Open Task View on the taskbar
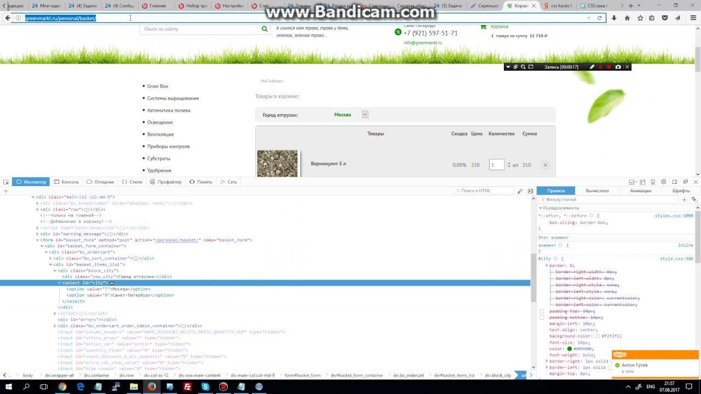Viewport: 701px width, 394px height. click(x=44, y=386)
